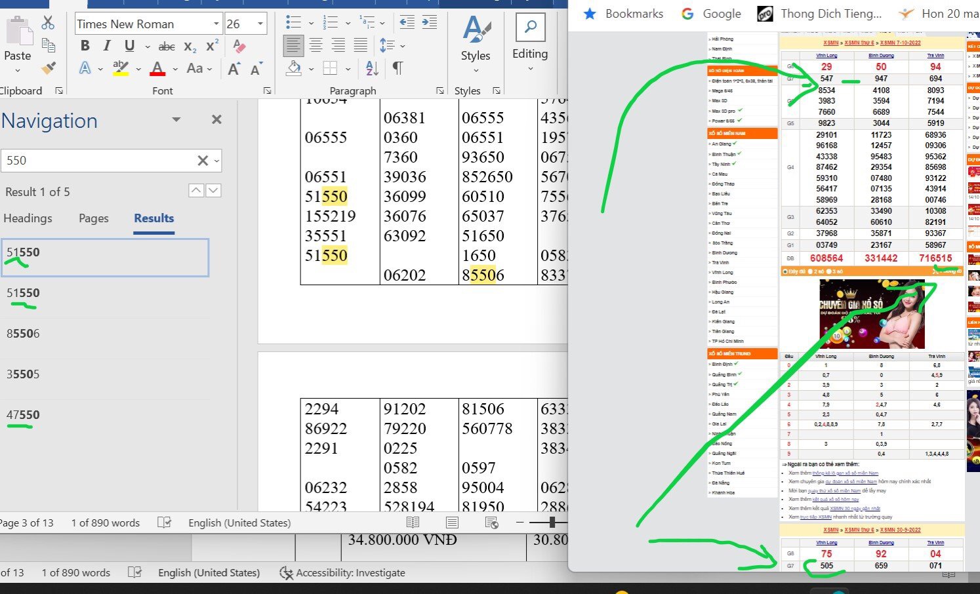Viewport: 980px width, 594px height.
Task: Click the red Font Color button
Action: 157,68
